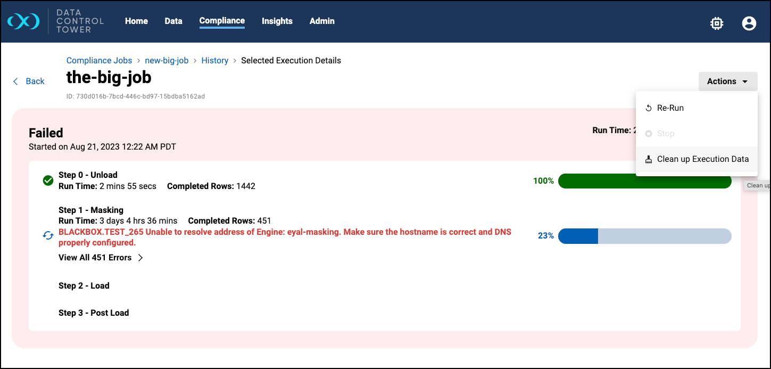
Task: Click the chevron next to View All Errors
Action: click(140, 258)
